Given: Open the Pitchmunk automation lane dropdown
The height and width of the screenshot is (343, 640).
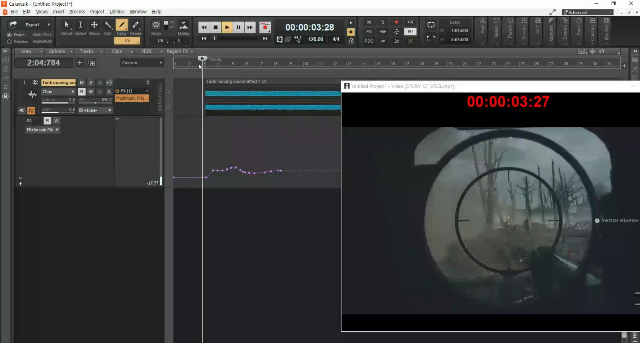Looking at the screenshot, I should (x=43, y=130).
